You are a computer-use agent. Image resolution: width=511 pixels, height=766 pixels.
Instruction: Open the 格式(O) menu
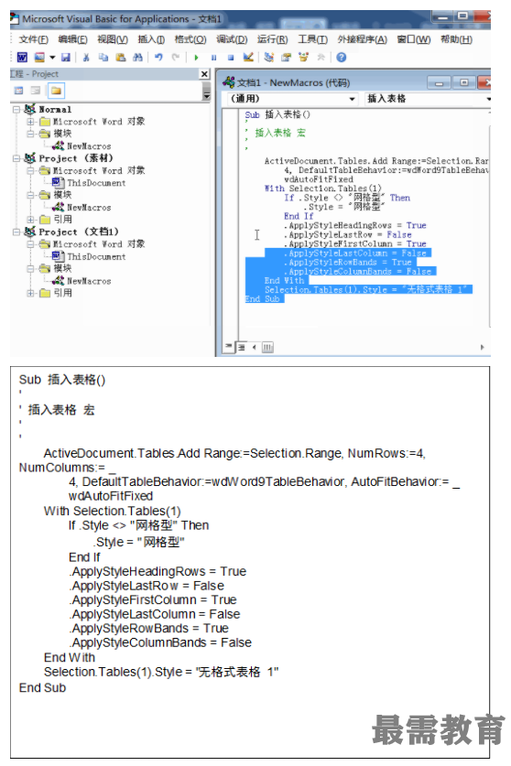coord(190,39)
